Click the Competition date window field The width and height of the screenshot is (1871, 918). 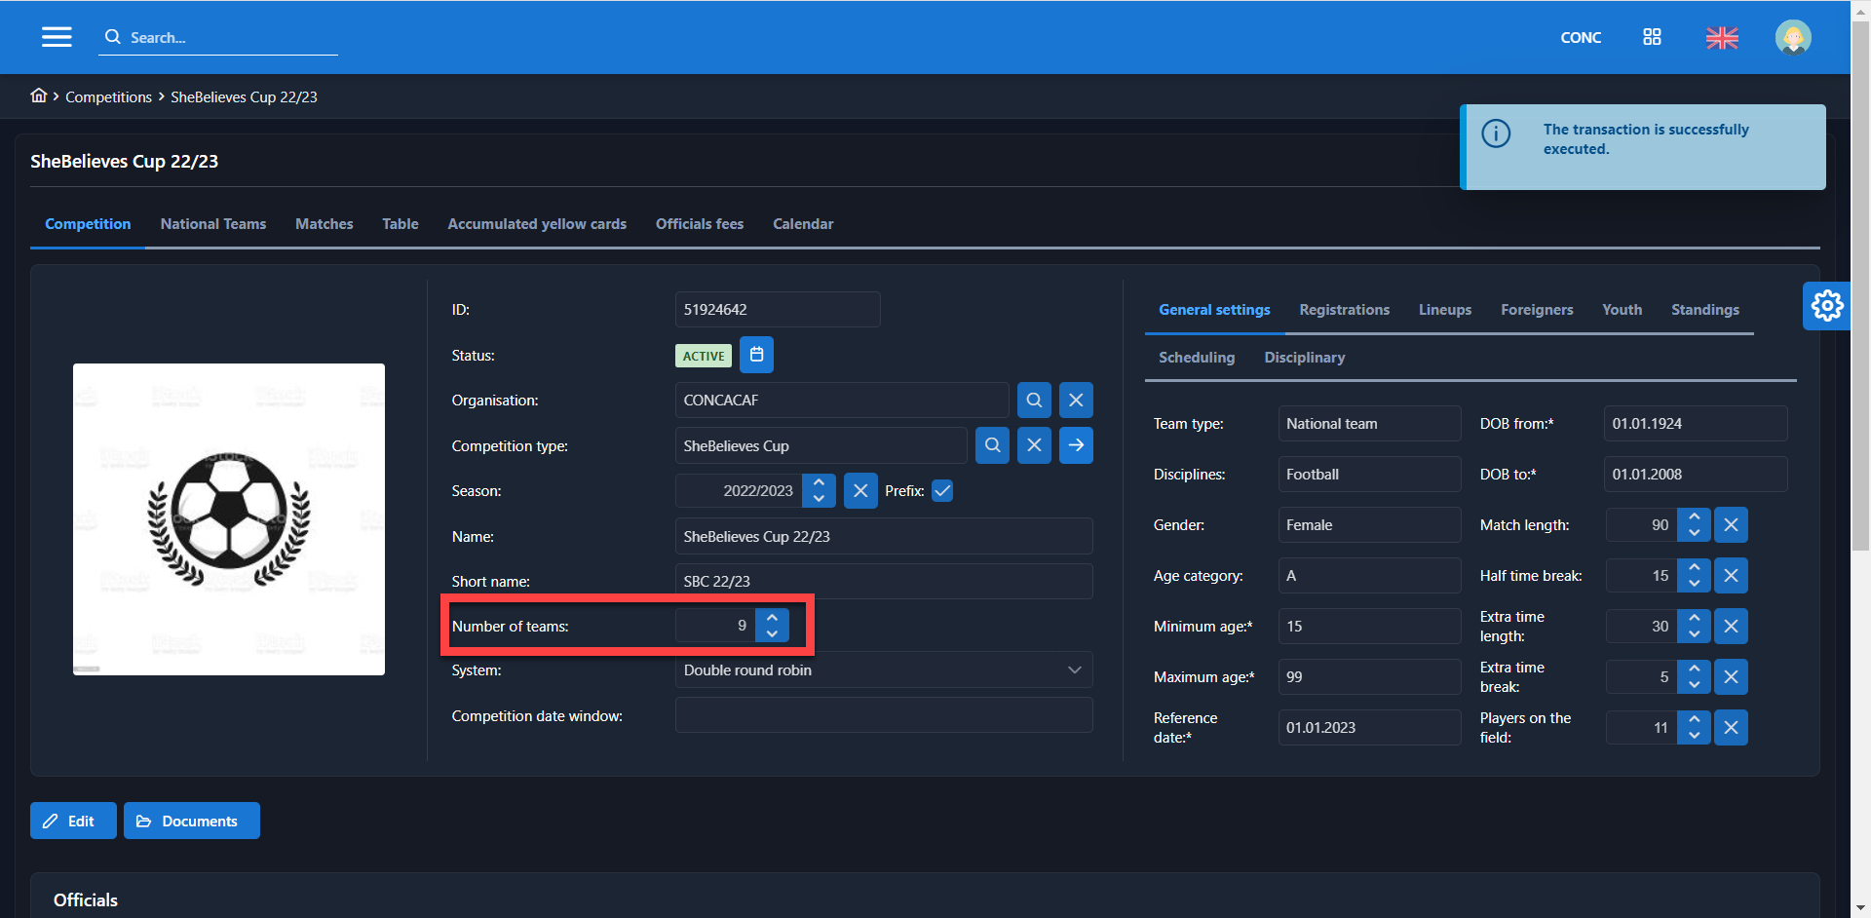click(883, 716)
